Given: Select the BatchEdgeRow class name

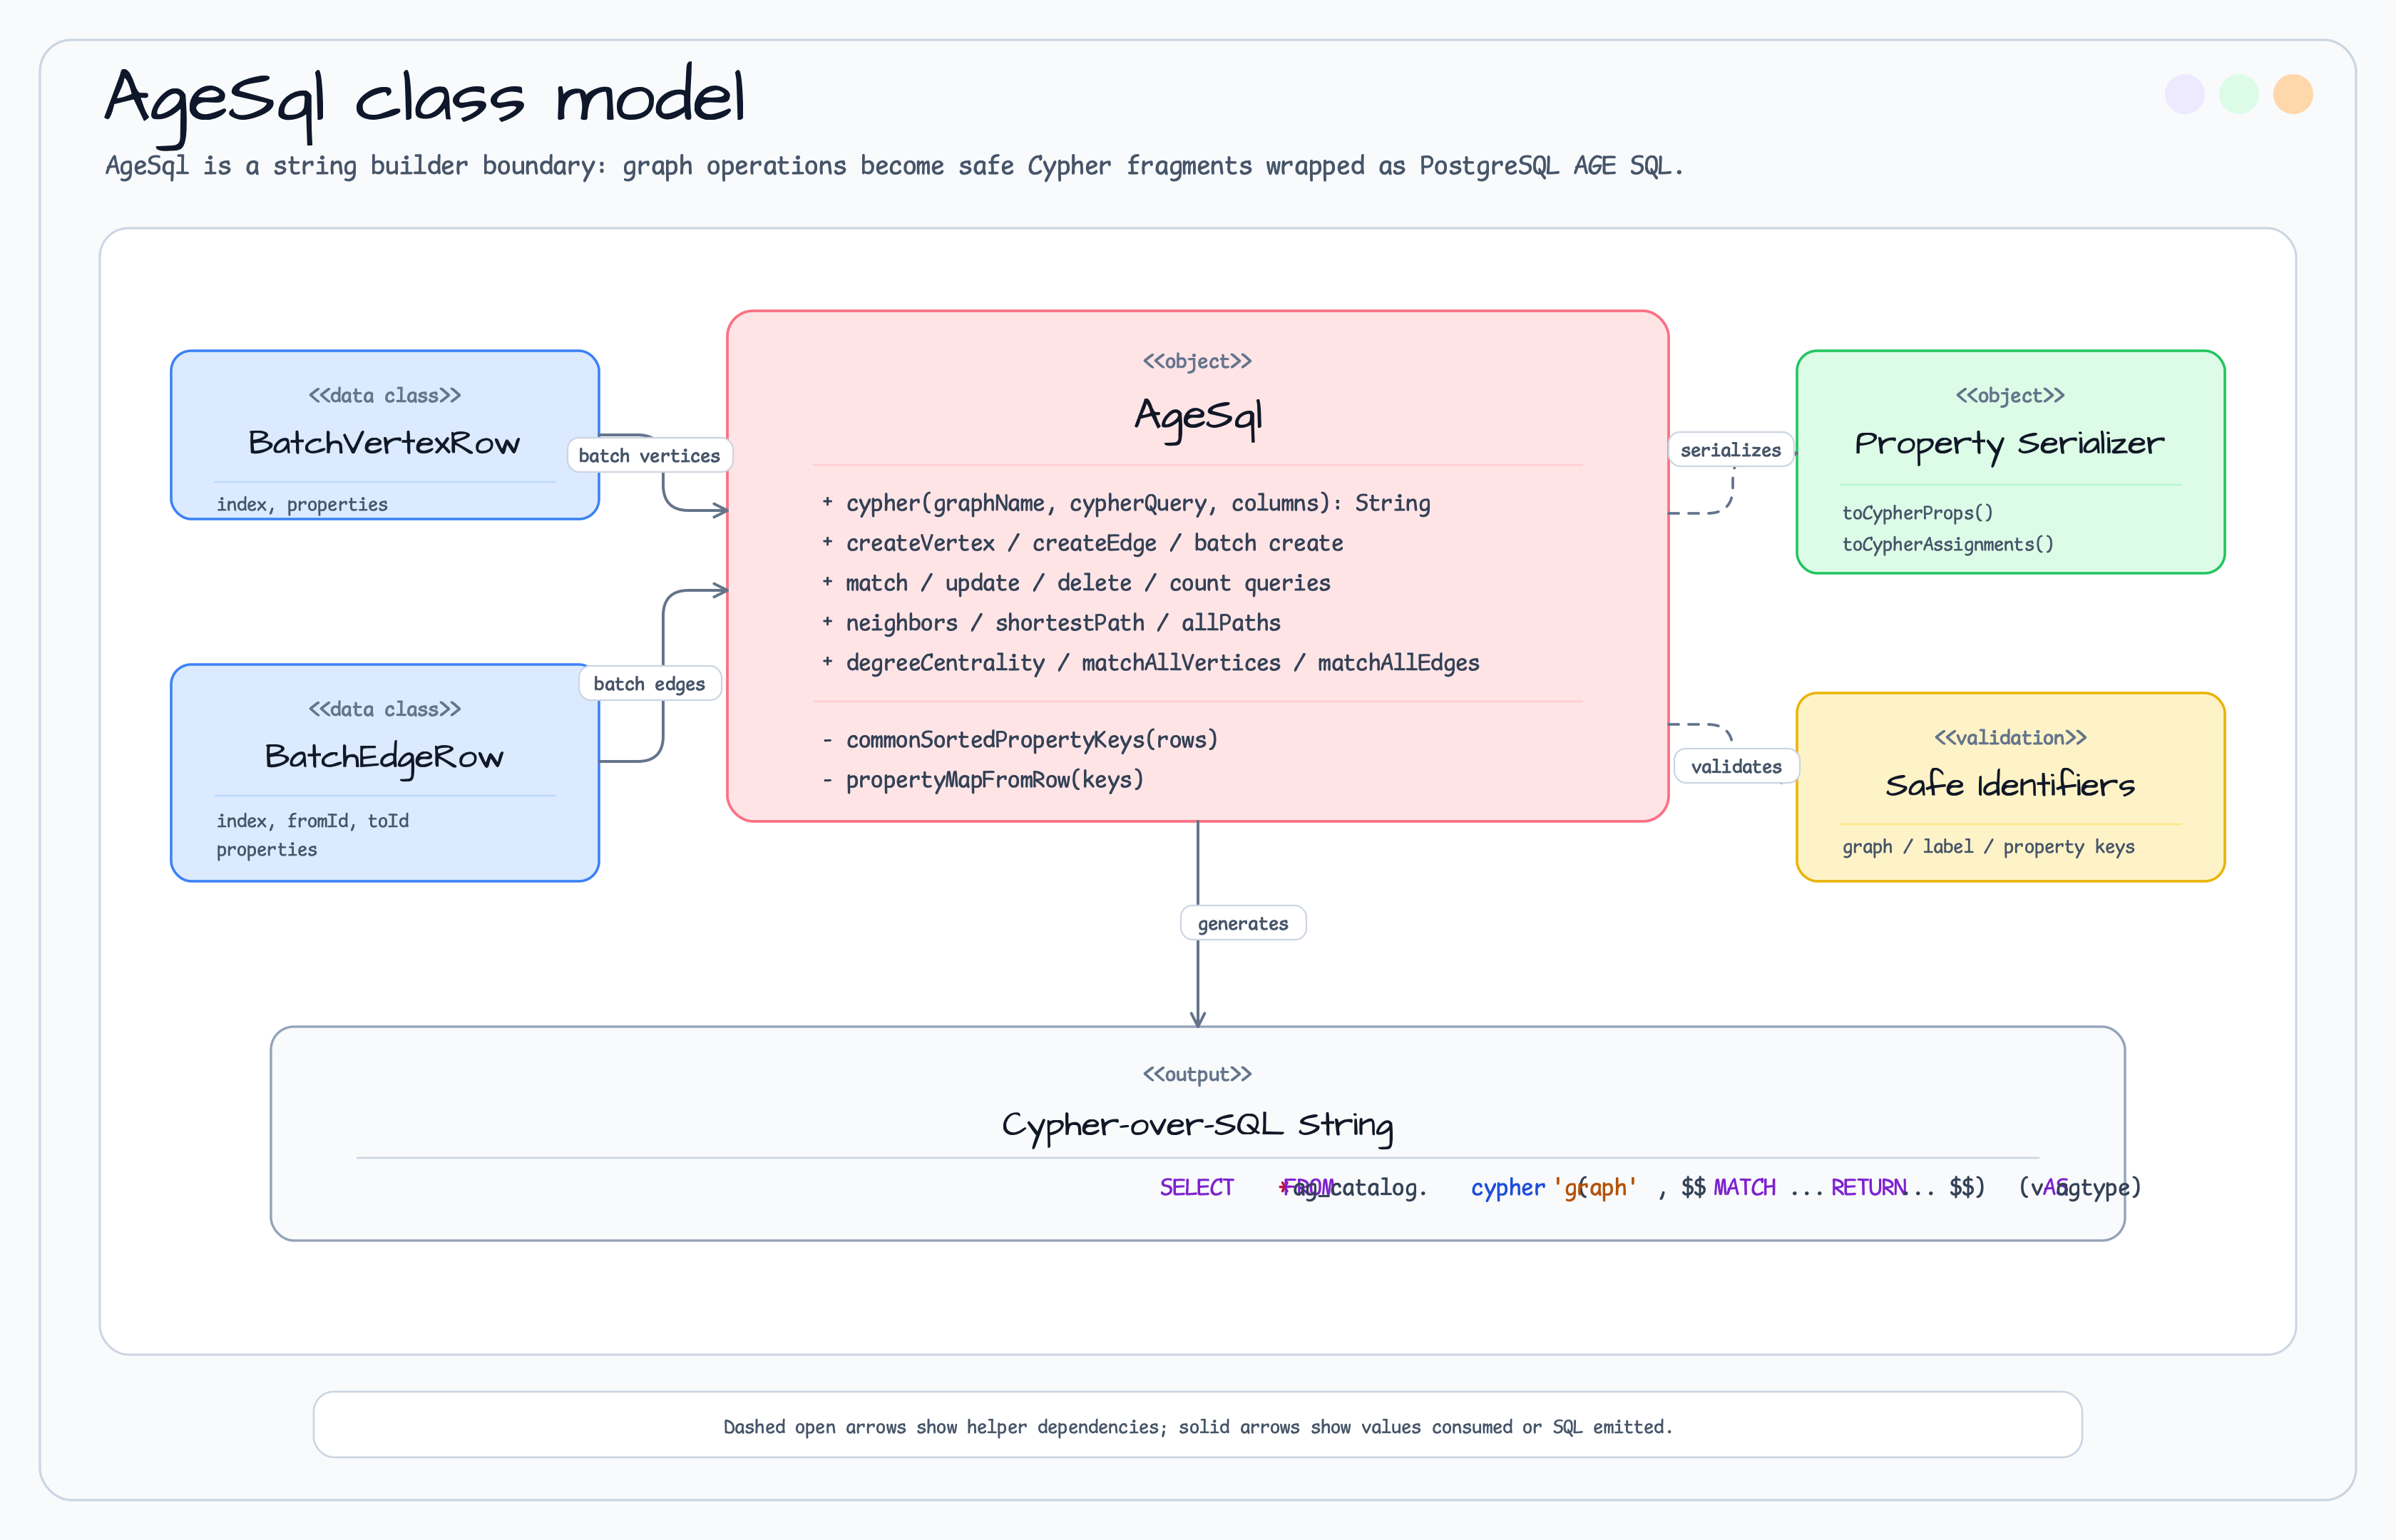Looking at the screenshot, I should point(384,757).
